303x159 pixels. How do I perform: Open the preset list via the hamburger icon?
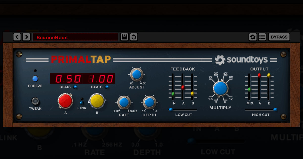(x=262, y=37)
